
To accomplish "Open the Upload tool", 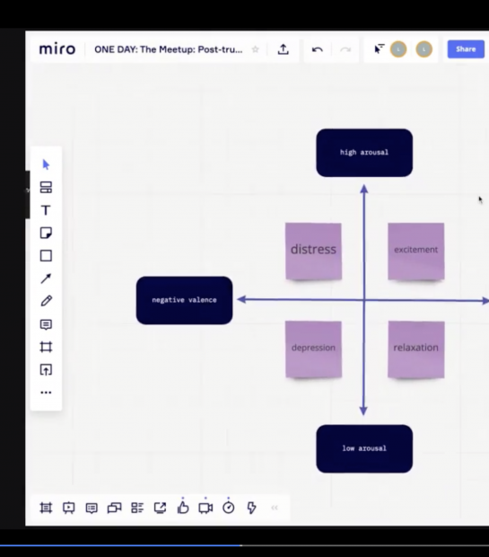I will click(46, 370).
